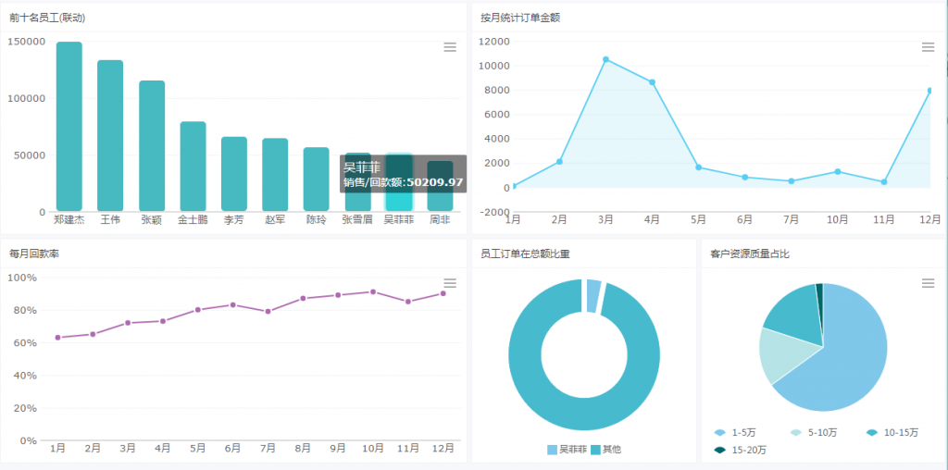The height and width of the screenshot is (470, 948).
Task: Toggle the 吴菲菲 legend item under donut chart
Action: (567, 450)
